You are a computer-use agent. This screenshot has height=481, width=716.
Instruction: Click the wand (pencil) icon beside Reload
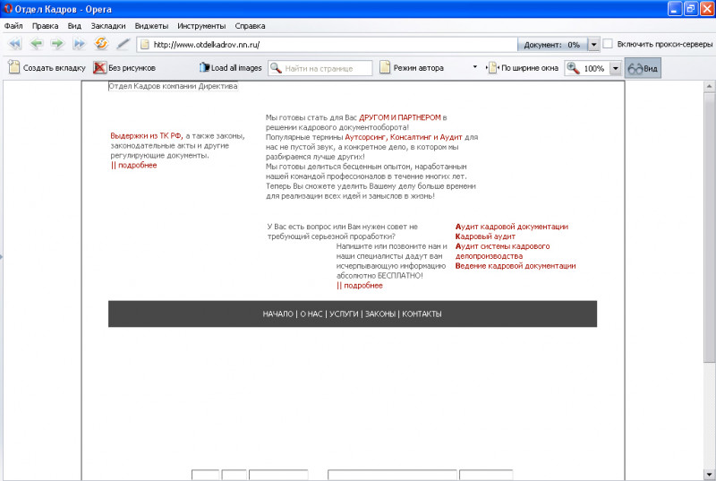coord(123,44)
